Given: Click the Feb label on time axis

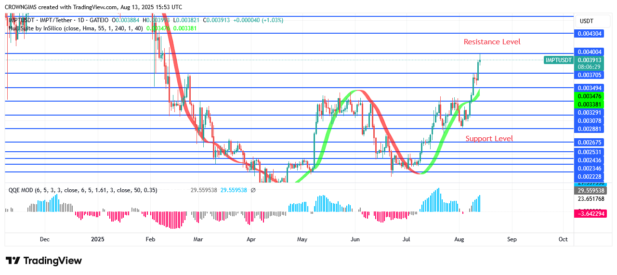Looking at the screenshot, I should (x=150, y=239).
